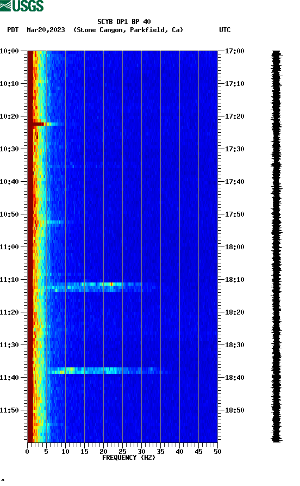This screenshot has width=300, height=486.
Task: Click the 11:40 PDT time label
Action: pyautogui.click(x=9, y=378)
